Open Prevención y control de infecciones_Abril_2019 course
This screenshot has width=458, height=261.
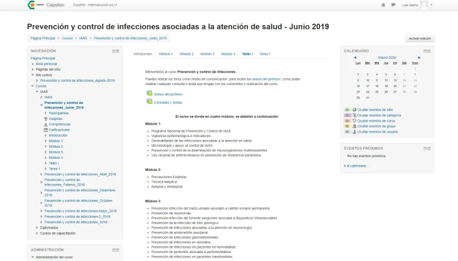[x=80, y=174]
